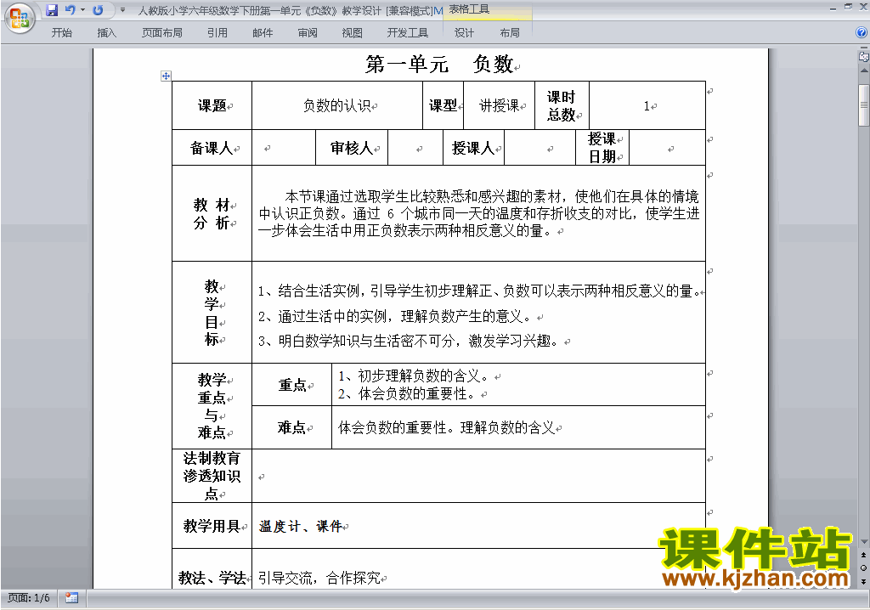870x610 pixels.
Task: Click the empty 法制教育渗透知识点 content cell
Action: point(479,477)
